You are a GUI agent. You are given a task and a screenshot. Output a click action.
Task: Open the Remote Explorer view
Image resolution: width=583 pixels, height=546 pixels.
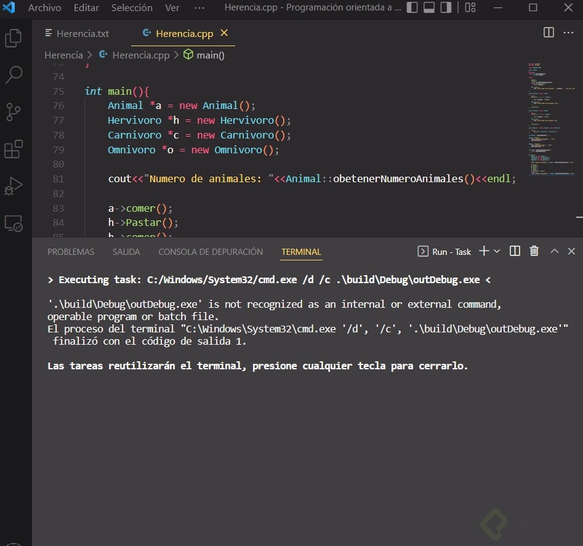click(14, 223)
